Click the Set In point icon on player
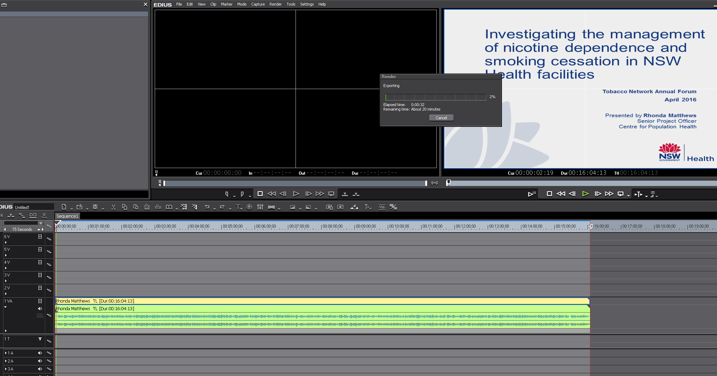 (x=227, y=194)
